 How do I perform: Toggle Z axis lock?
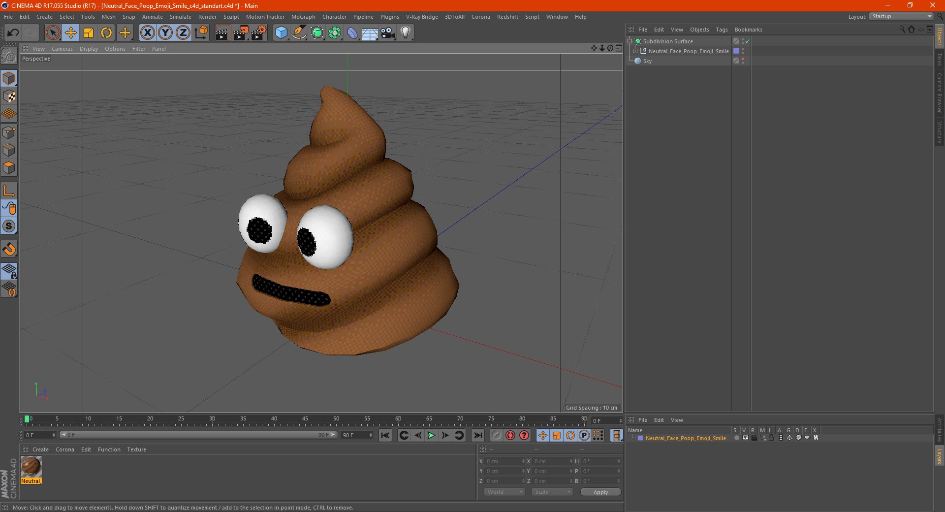[183, 33]
